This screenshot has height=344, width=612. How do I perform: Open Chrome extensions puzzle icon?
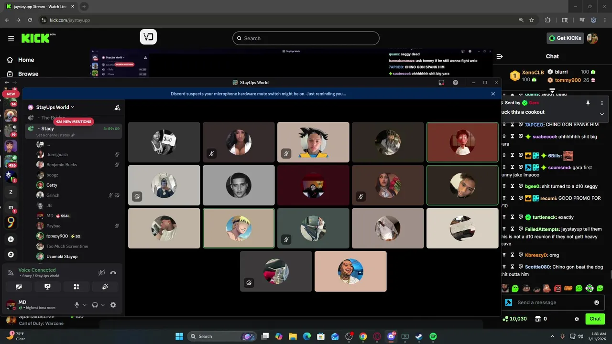click(548, 20)
